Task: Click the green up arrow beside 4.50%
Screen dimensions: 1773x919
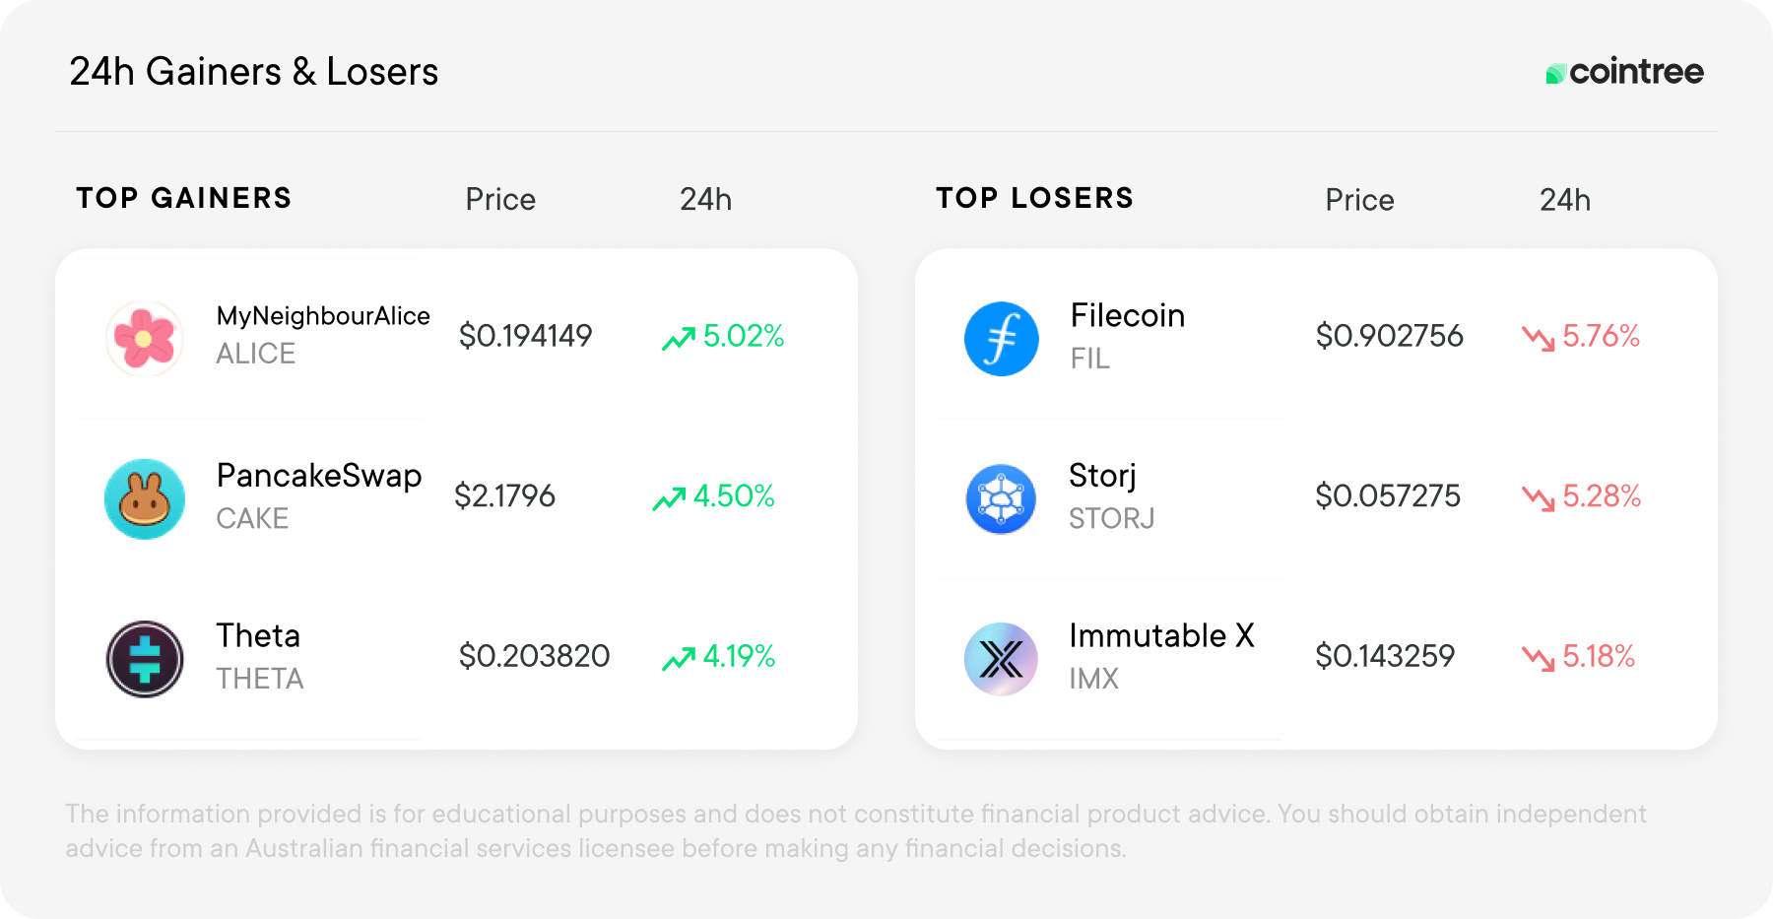Action: pos(669,499)
